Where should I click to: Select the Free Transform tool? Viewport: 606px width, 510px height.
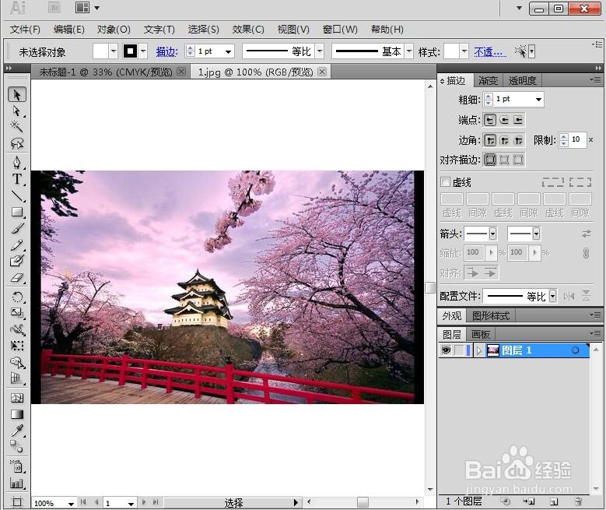17,346
